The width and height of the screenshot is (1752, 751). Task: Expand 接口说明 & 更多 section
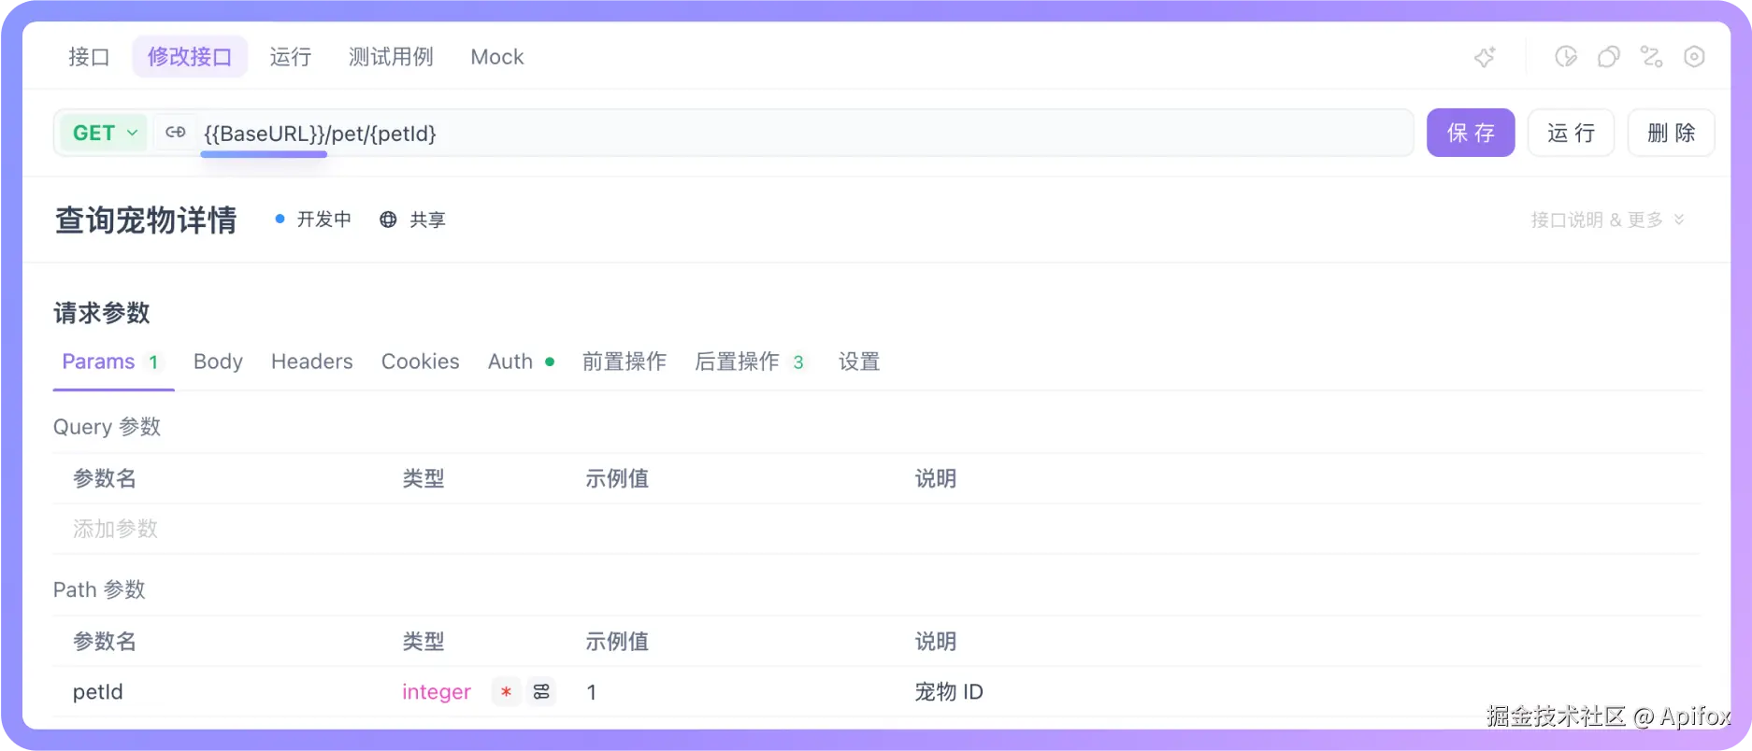click(x=1607, y=220)
